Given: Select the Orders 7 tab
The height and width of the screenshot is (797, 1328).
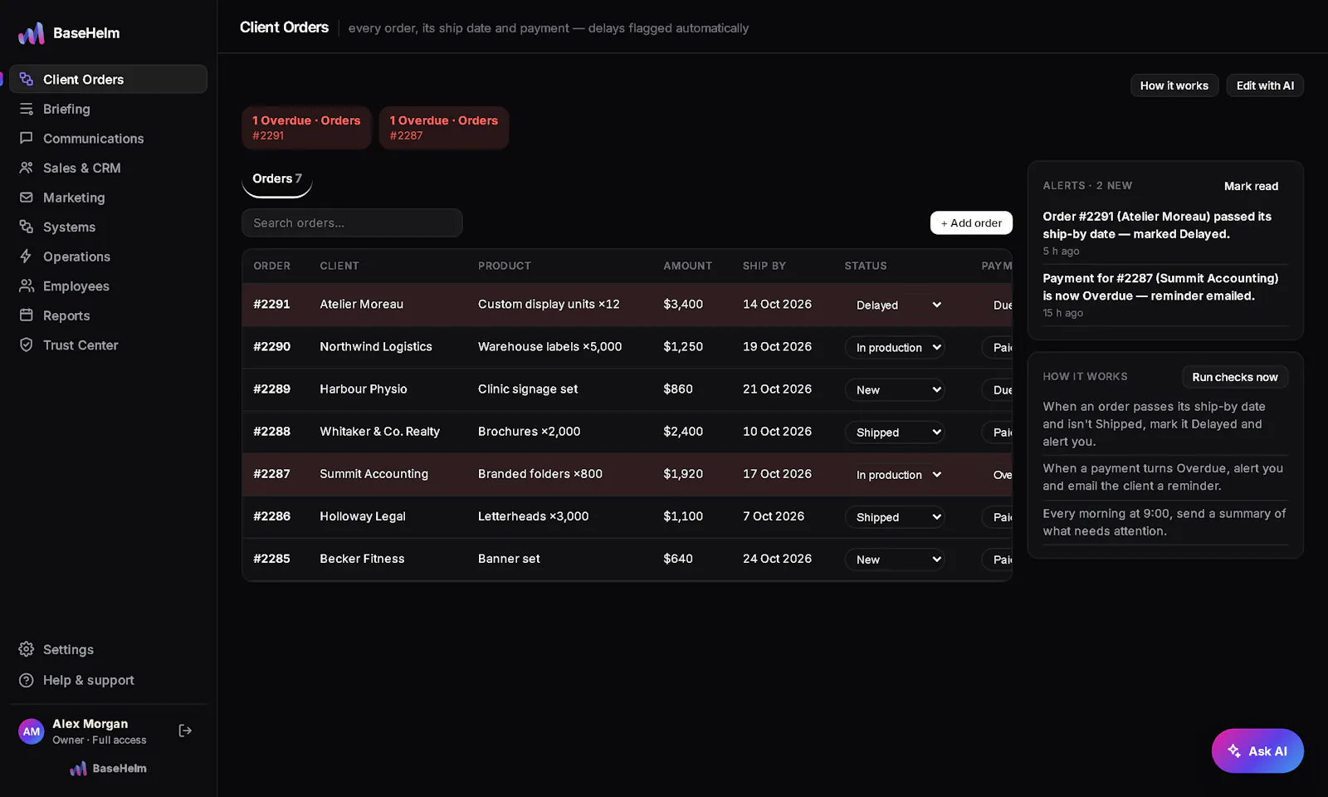Looking at the screenshot, I should coord(277,179).
